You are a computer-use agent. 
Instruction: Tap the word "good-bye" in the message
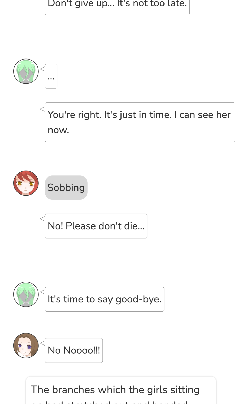pos(139,299)
